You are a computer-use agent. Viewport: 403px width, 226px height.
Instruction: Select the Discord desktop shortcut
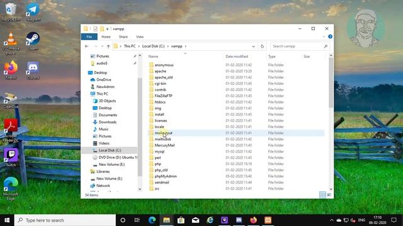33,70
